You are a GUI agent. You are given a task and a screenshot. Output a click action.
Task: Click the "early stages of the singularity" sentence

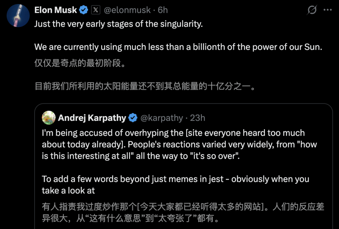118,24
